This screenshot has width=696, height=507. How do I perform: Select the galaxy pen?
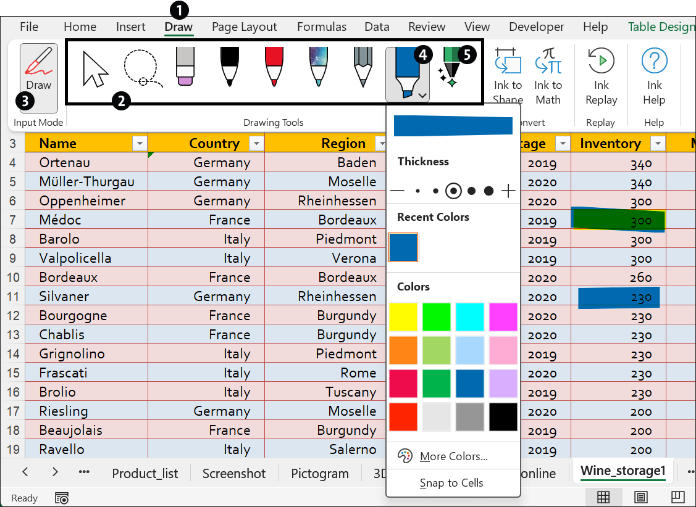coord(318,67)
